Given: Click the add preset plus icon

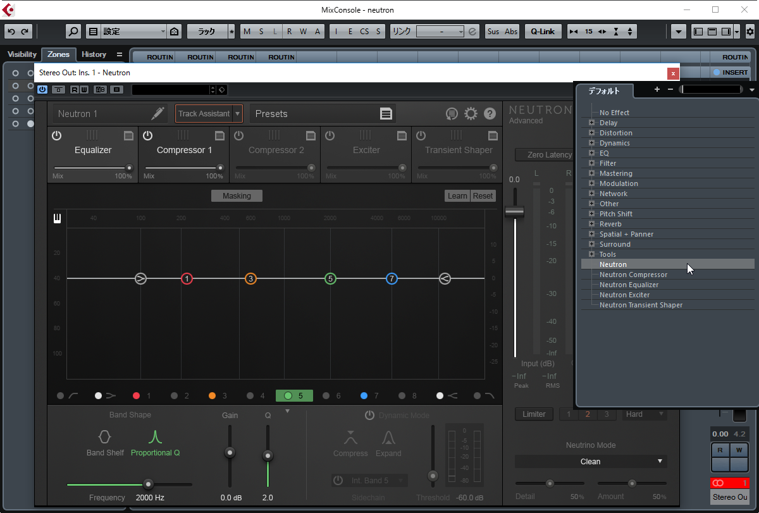Looking at the screenshot, I should pos(657,89).
